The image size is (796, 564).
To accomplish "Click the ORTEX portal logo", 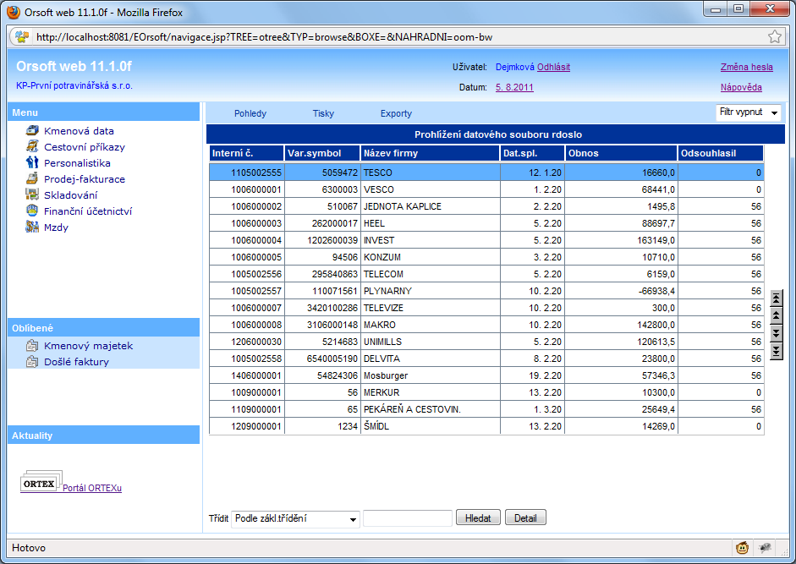I will tap(40, 483).
